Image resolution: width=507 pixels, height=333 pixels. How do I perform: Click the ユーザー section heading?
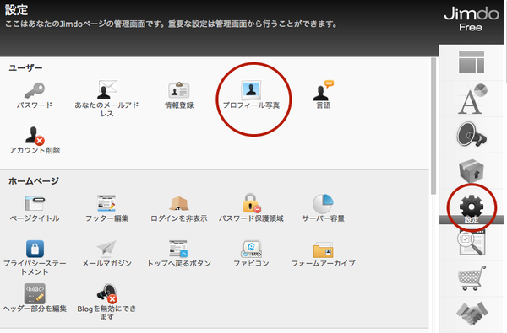(25, 67)
